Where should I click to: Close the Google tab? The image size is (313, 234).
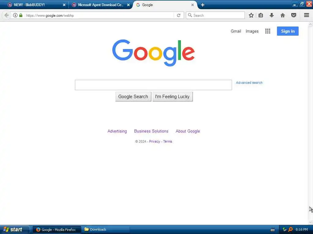[193, 5]
